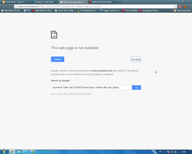The width and height of the screenshot is (192, 154).
Task: Click the Chrome taskbar icon
Action: [x=12, y=152]
